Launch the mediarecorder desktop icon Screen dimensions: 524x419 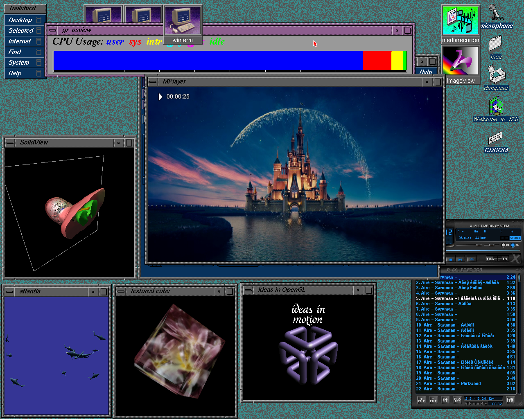pyautogui.click(x=461, y=25)
